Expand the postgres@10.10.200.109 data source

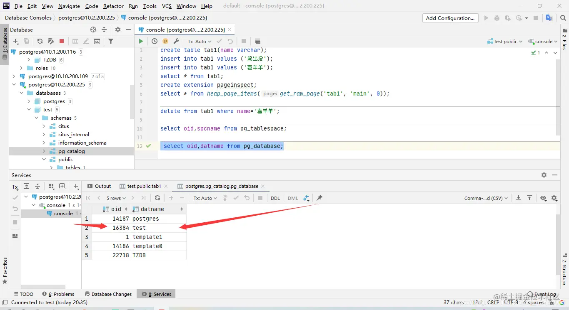14,76
